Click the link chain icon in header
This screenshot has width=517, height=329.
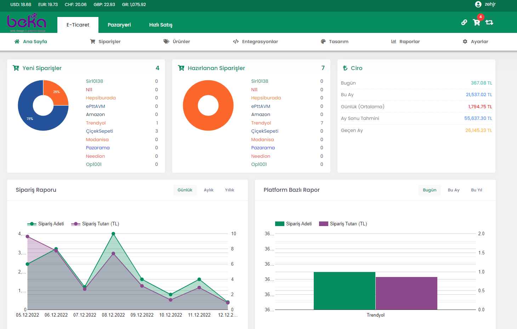tap(464, 22)
